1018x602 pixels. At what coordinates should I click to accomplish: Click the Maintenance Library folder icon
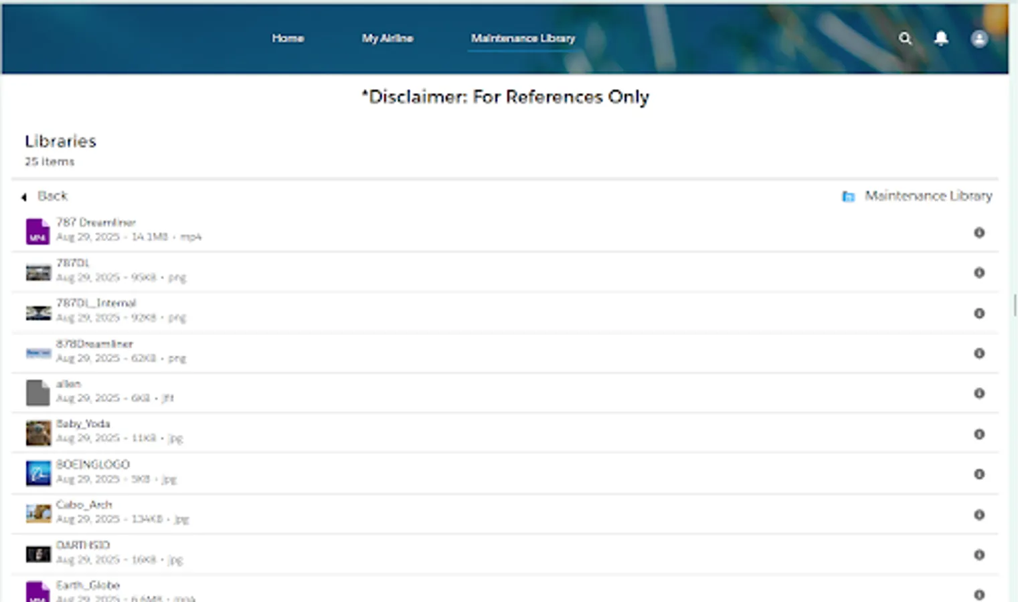click(849, 196)
